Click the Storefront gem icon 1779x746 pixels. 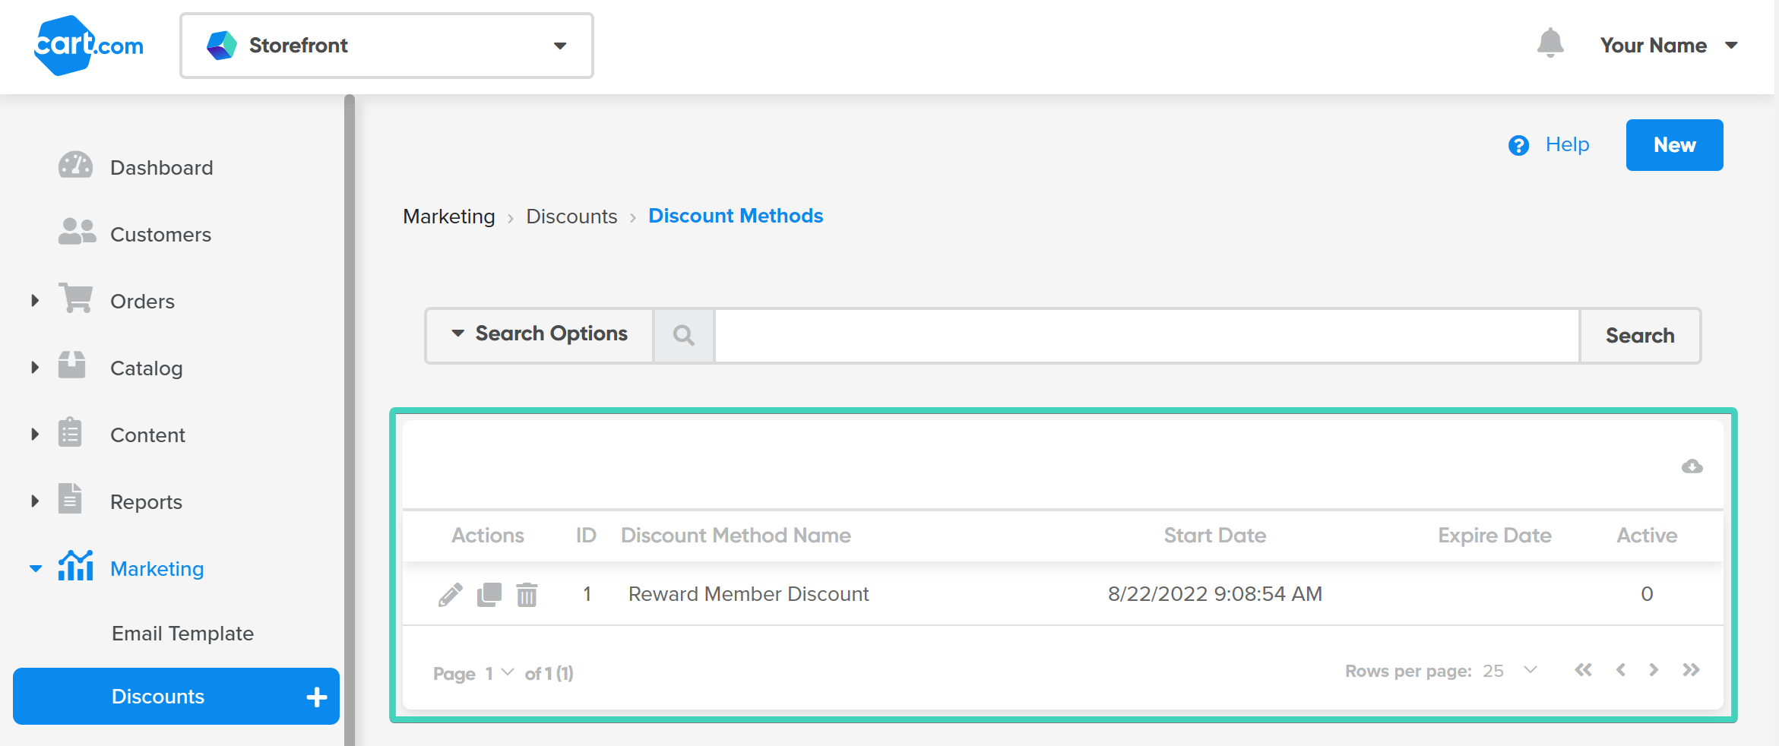[222, 46]
